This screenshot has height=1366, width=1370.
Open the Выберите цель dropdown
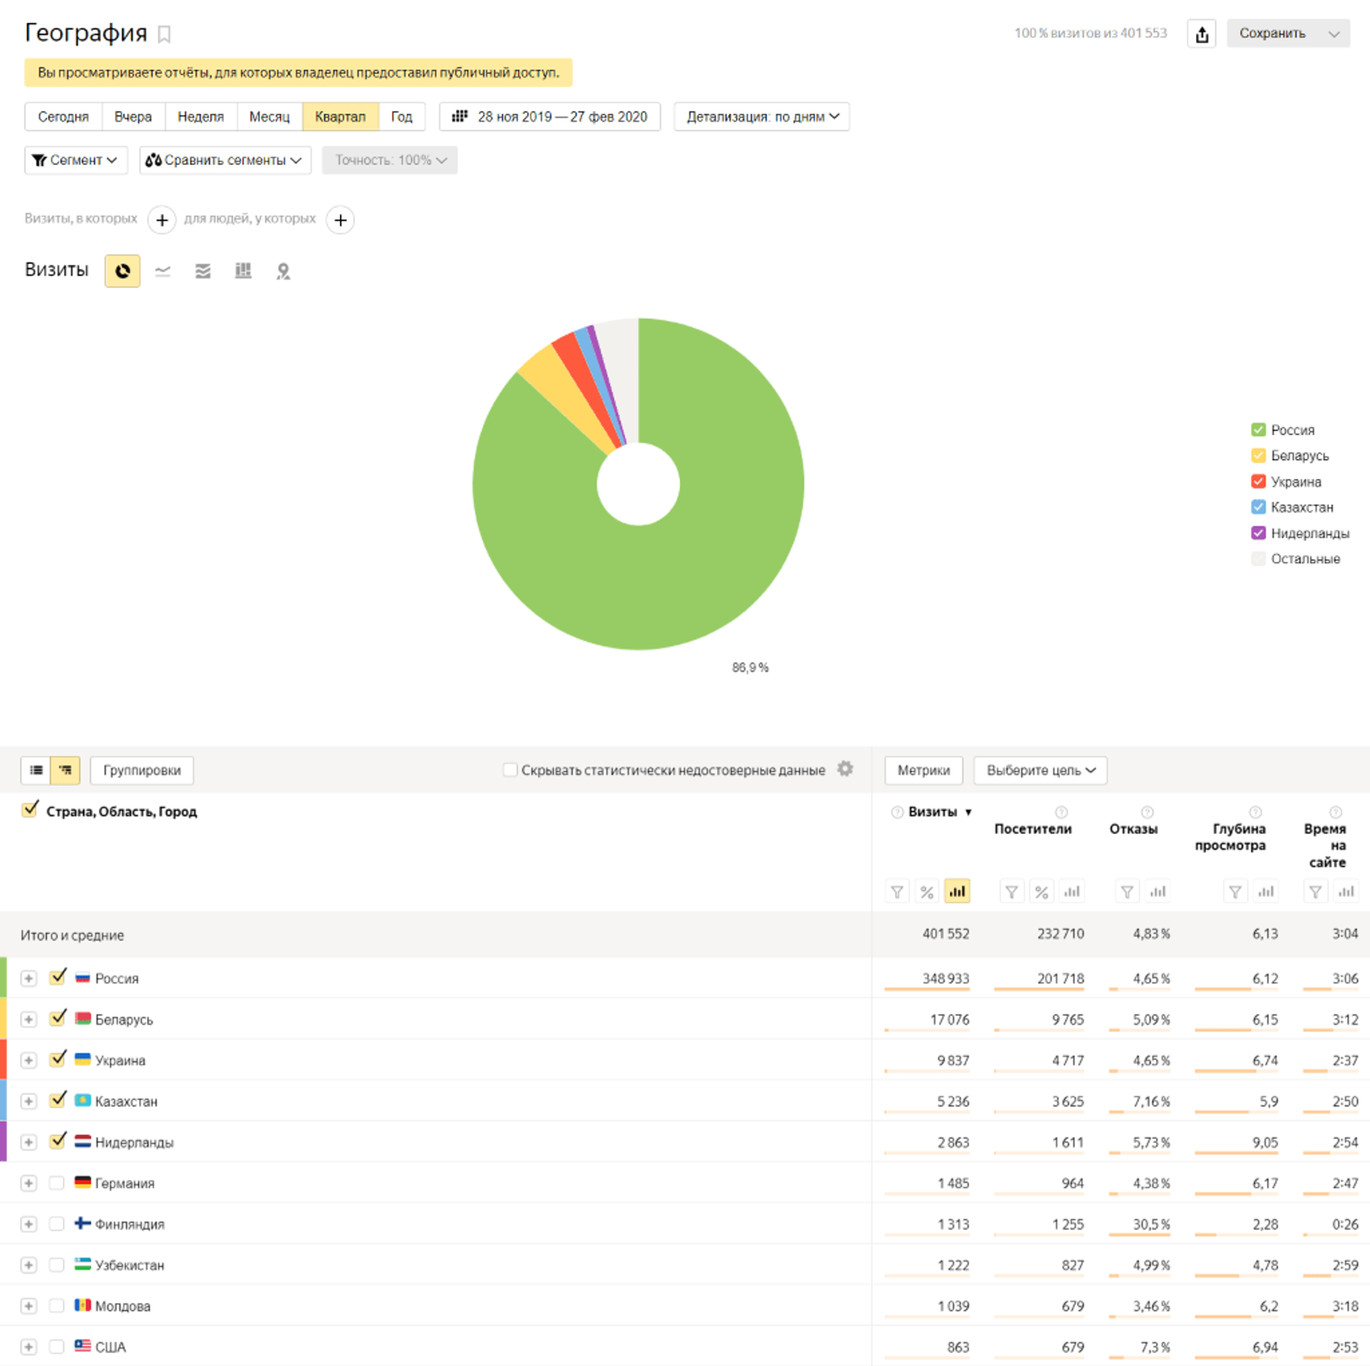(1040, 770)
